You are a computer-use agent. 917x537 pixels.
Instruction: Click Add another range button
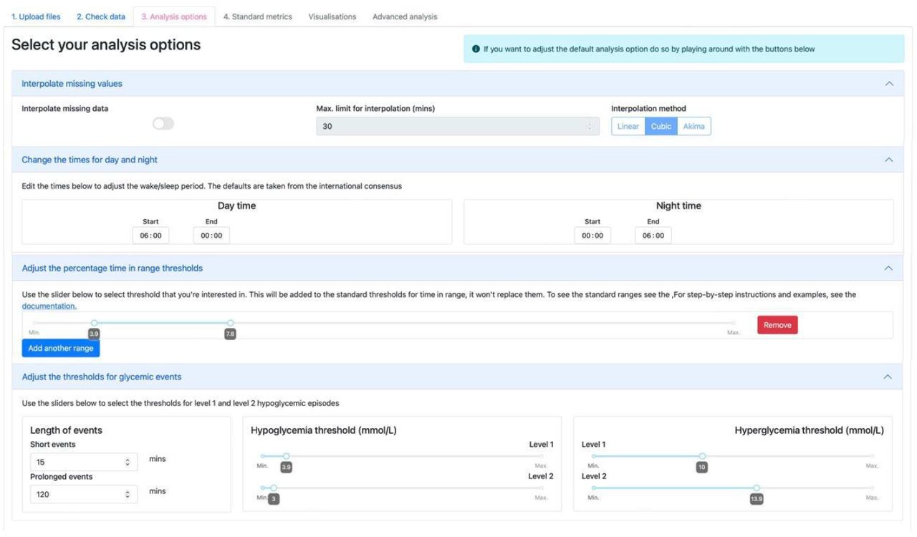point(61,349)
